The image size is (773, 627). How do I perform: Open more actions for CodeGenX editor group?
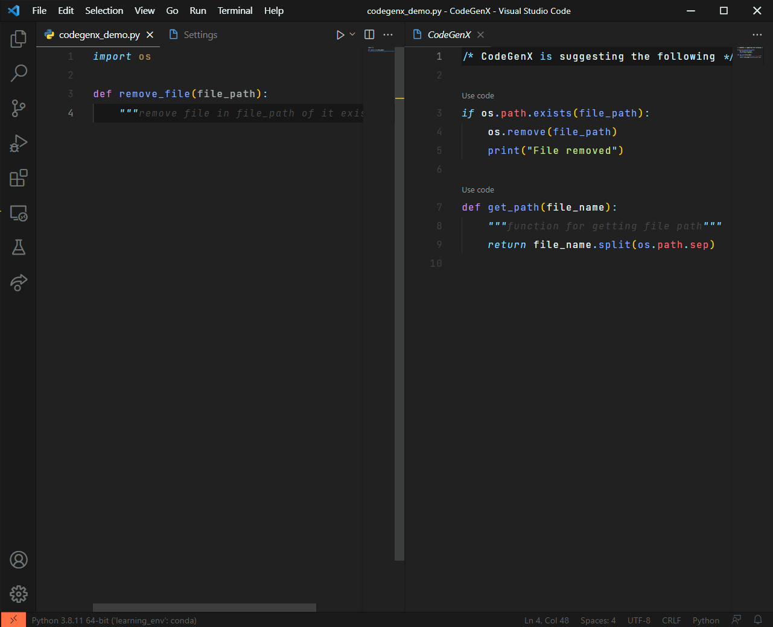coord(757,35)
